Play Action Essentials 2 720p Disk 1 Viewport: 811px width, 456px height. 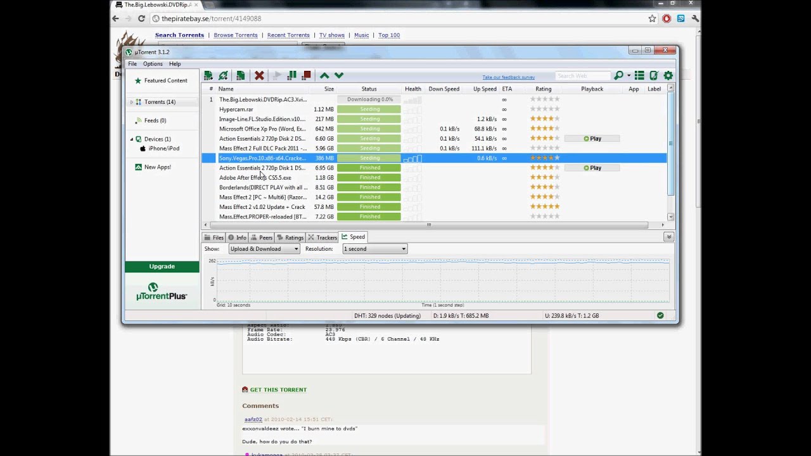coord(592,168)
